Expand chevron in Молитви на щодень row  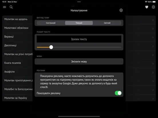[153, 20]
